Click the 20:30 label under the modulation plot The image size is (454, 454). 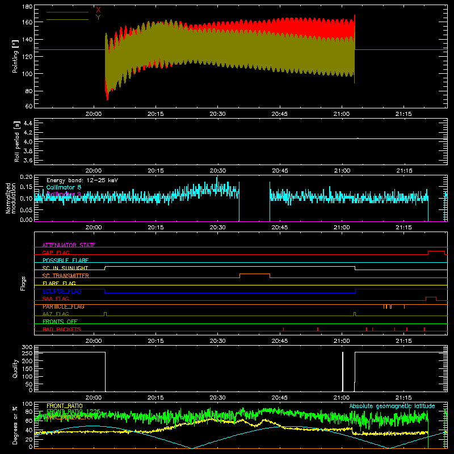(217, 228)
